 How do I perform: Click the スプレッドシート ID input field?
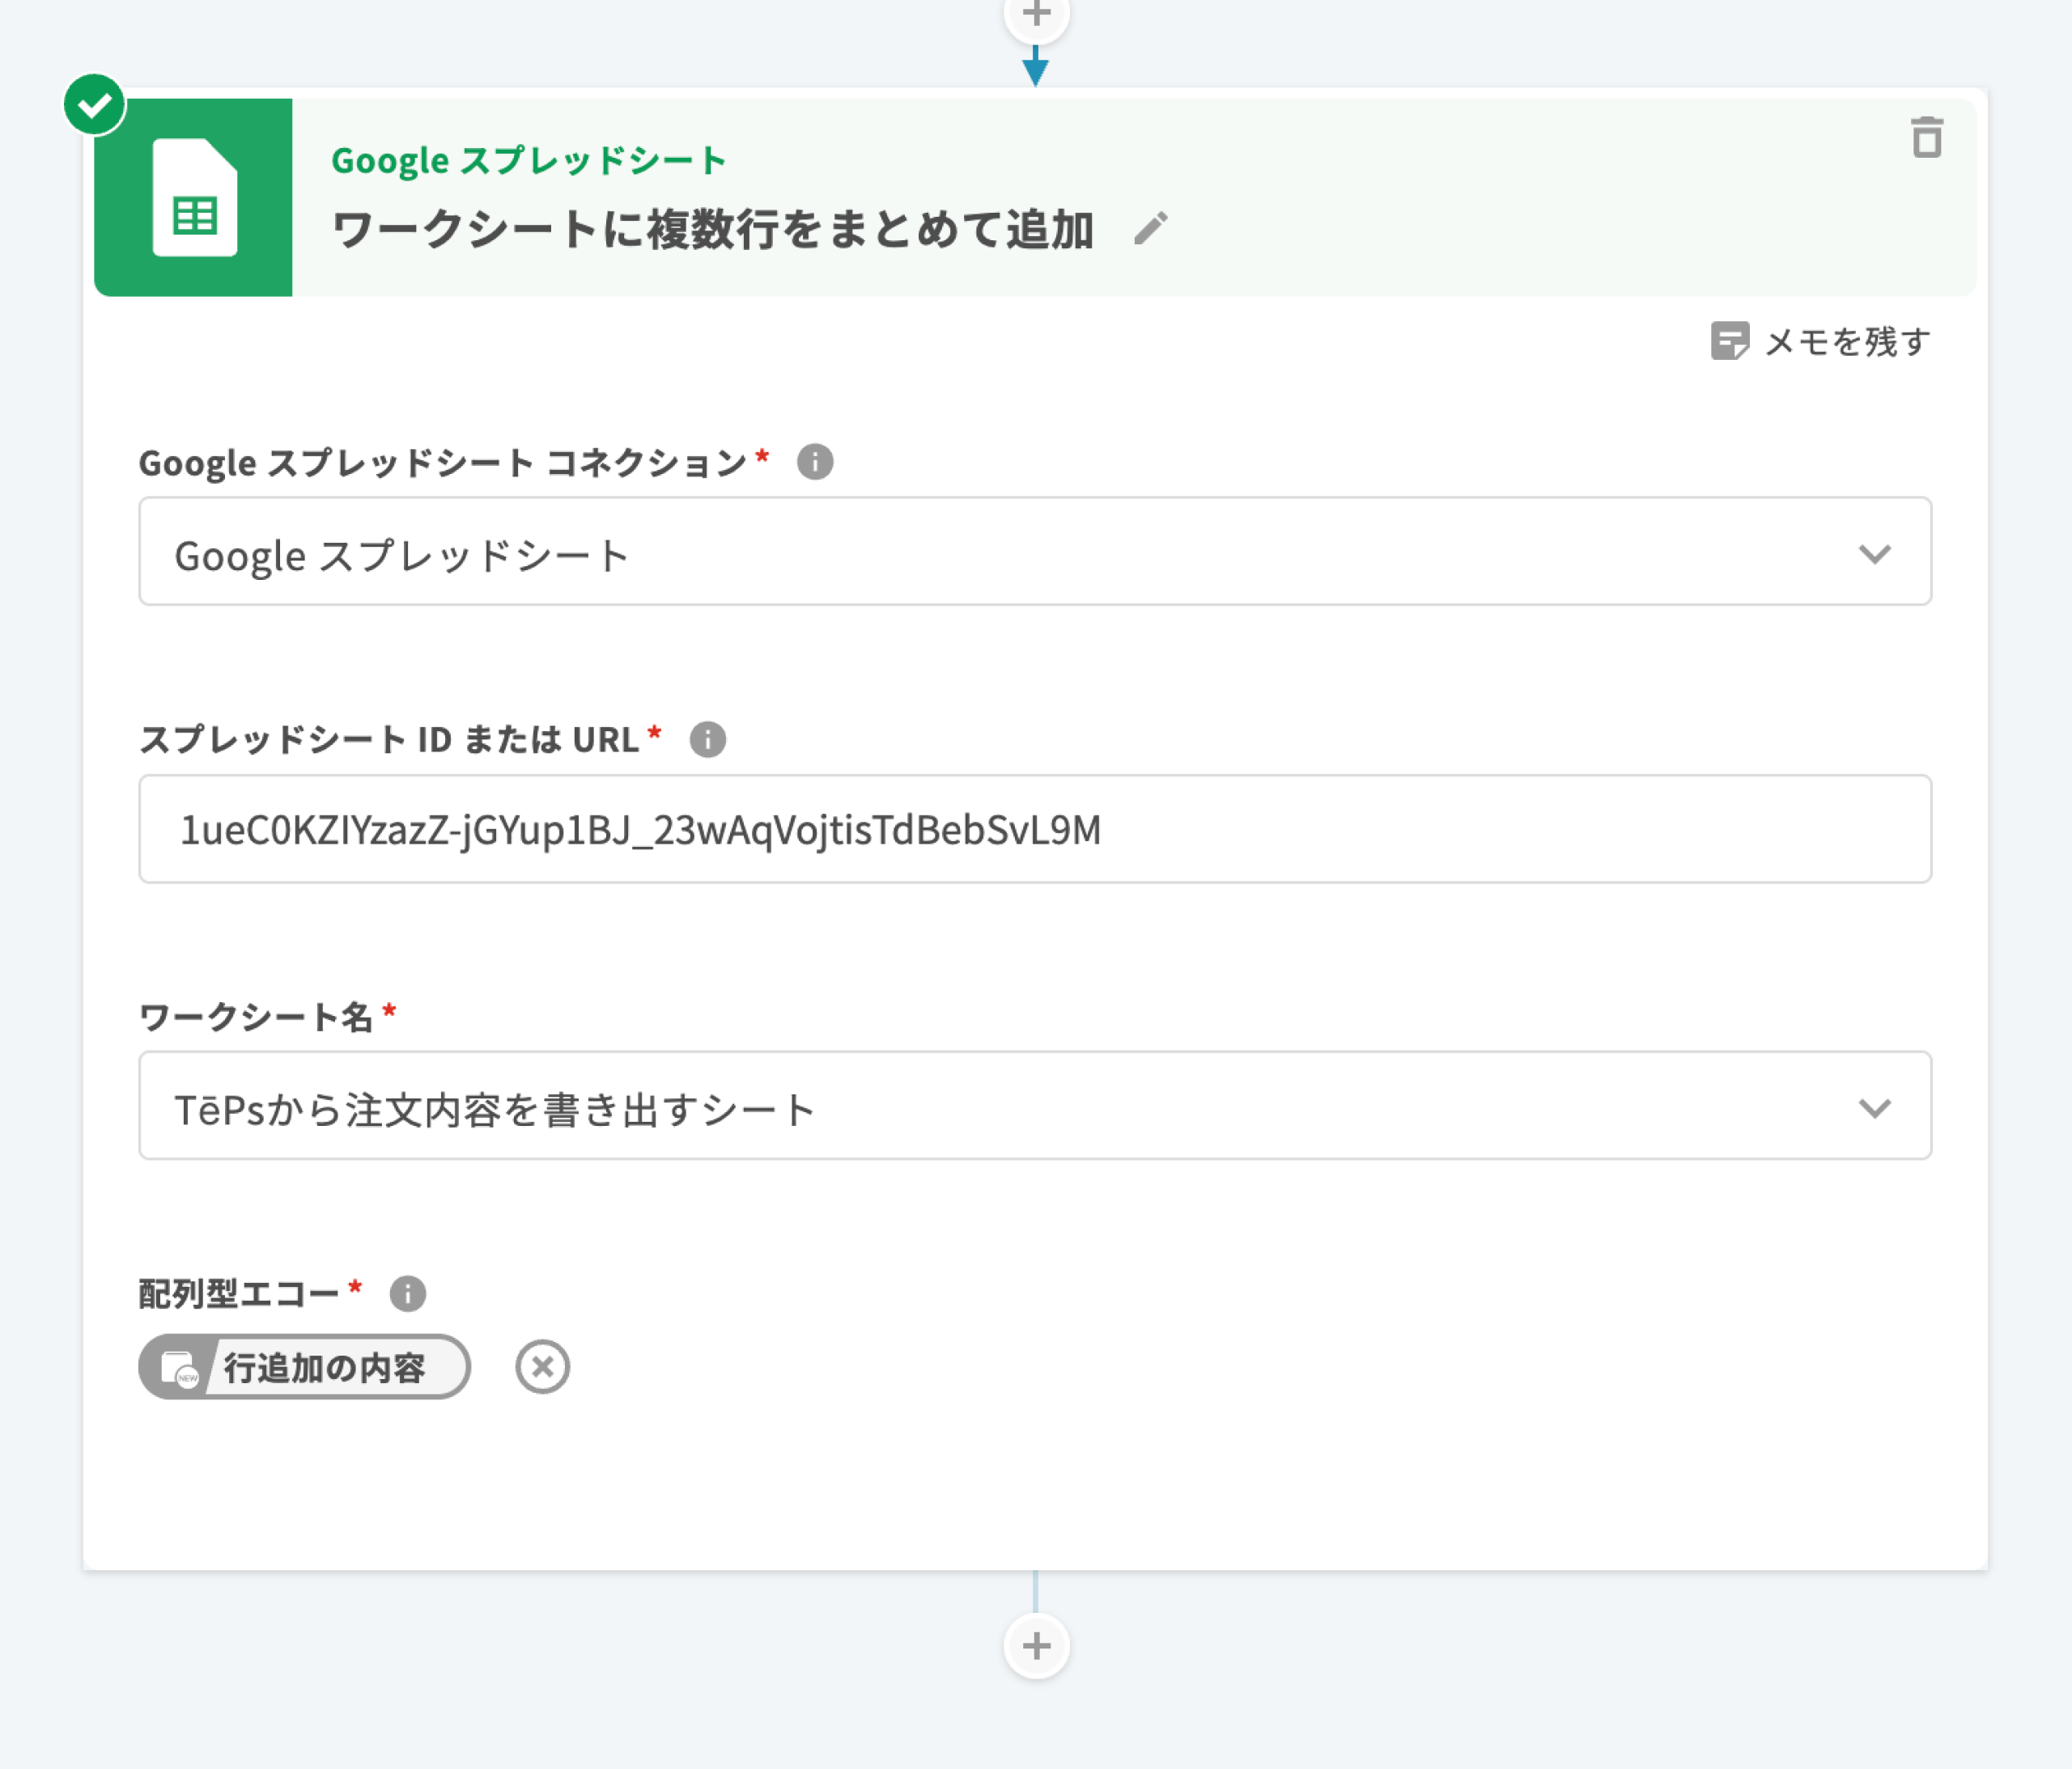click(x=1034, y=830)
